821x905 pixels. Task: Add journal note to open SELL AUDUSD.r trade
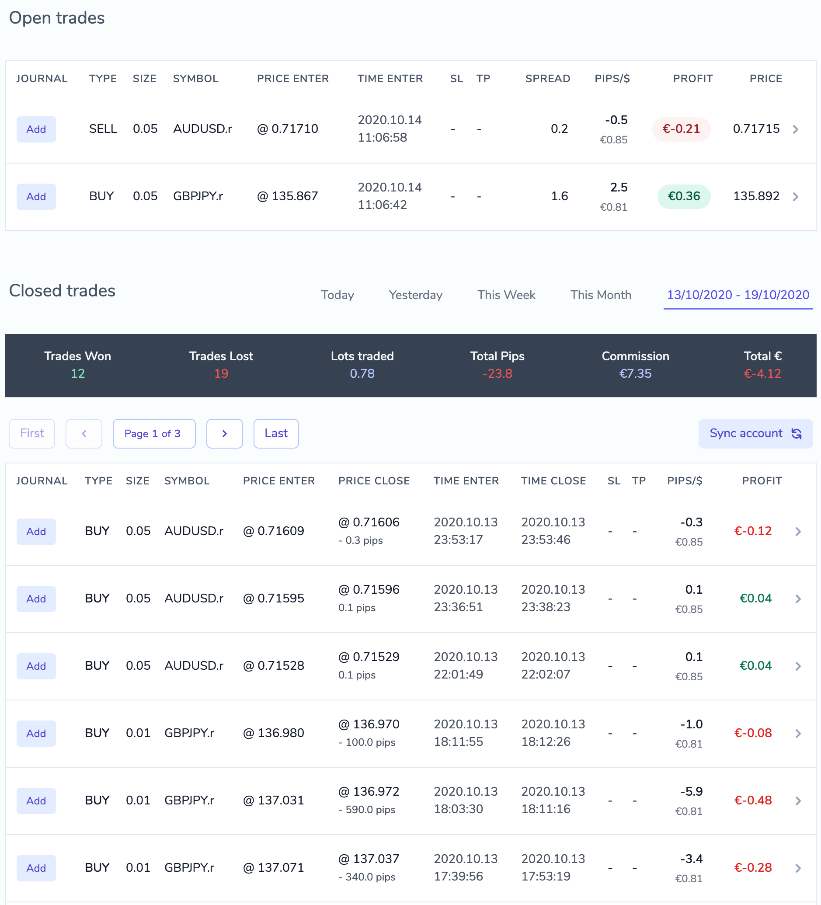click(36, 129)
